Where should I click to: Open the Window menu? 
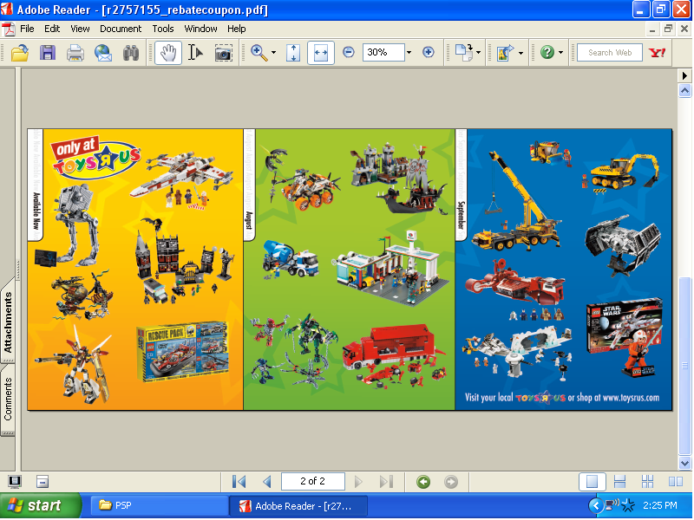click(x=200, y=29)
